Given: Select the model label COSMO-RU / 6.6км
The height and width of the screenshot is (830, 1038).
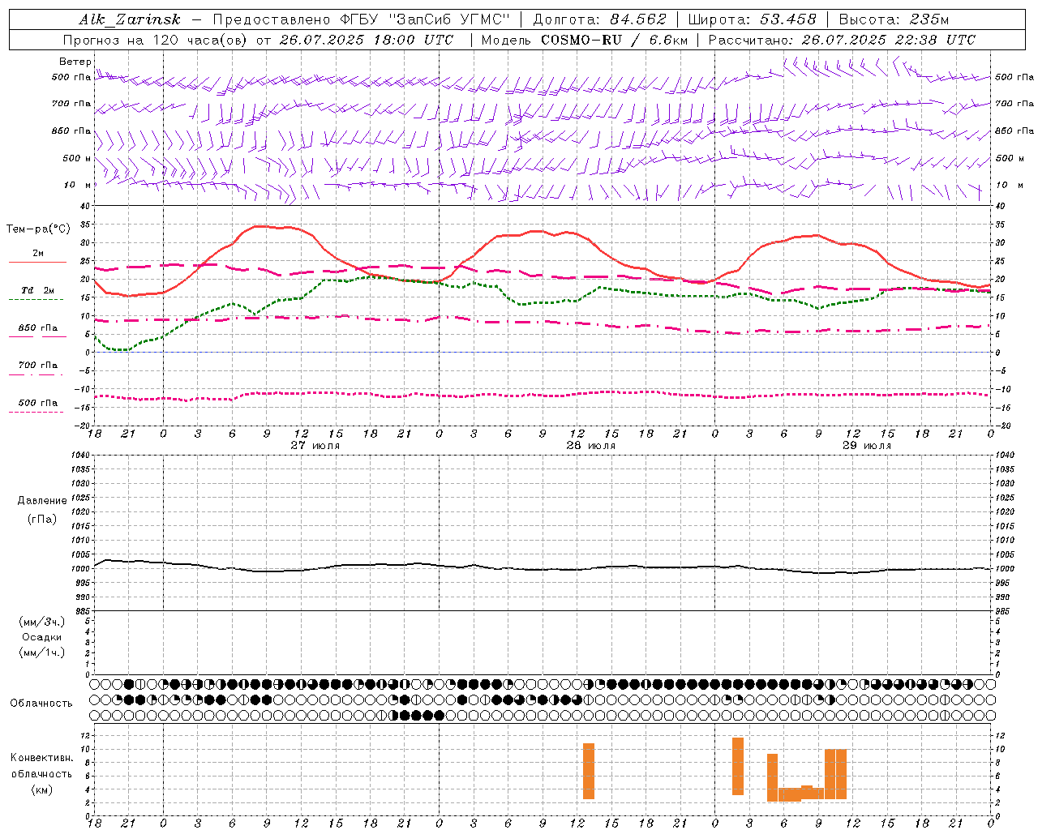Looking at the screenshot, I should pyautogui.click(x=614, y=40).
